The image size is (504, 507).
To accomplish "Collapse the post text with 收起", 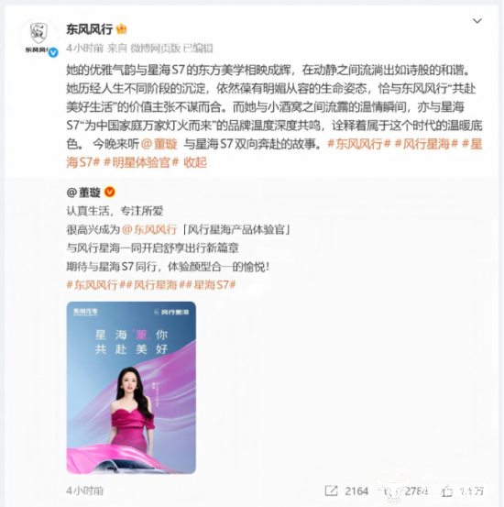I will point(195,162).
